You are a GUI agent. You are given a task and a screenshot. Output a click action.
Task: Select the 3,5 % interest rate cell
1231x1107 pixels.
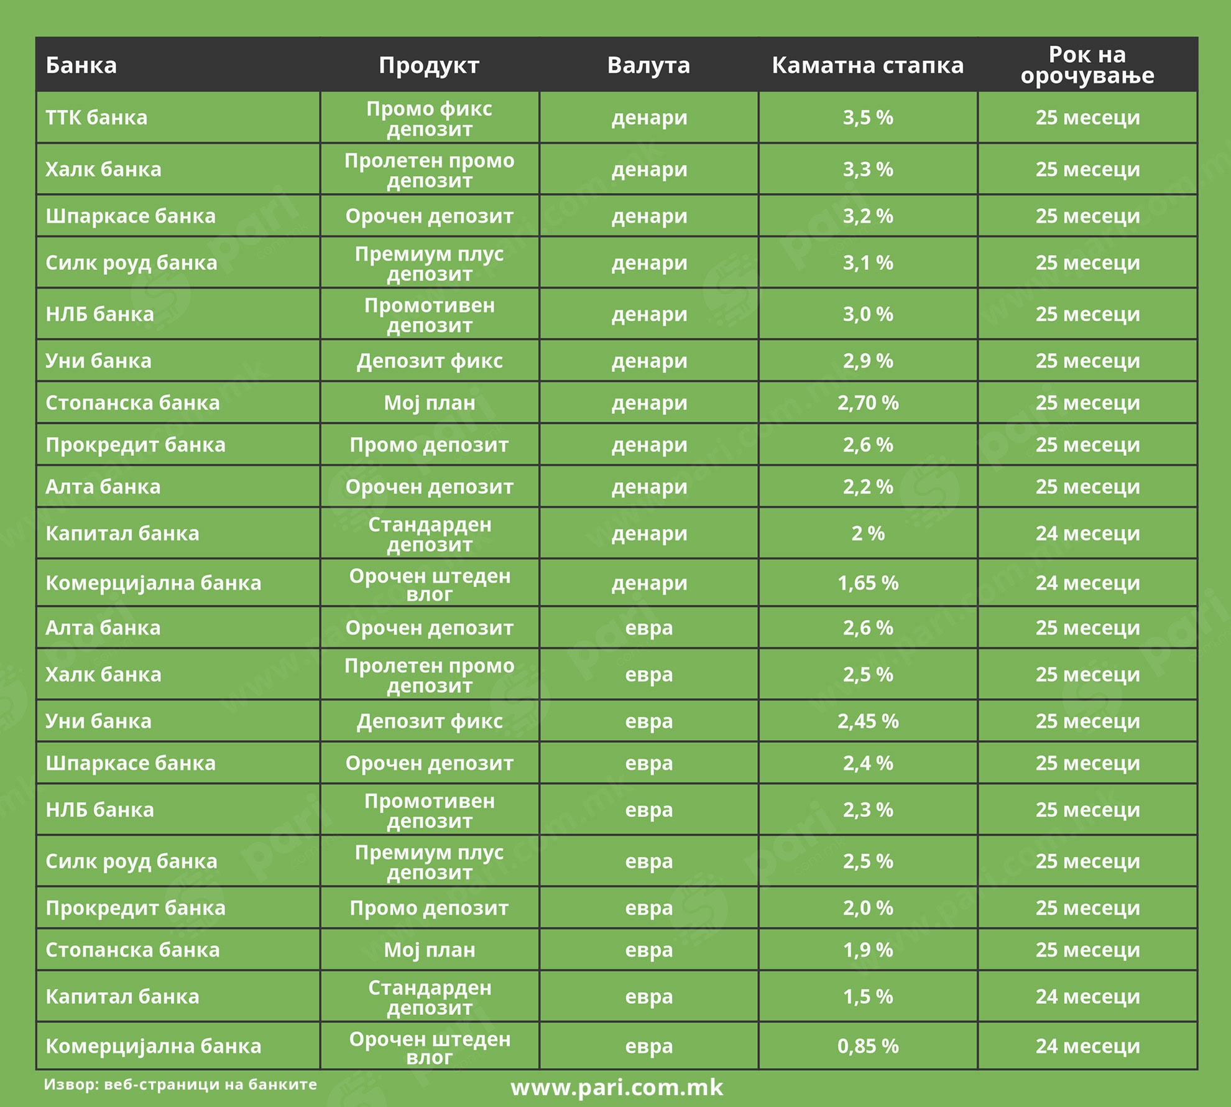click(868, 118)
